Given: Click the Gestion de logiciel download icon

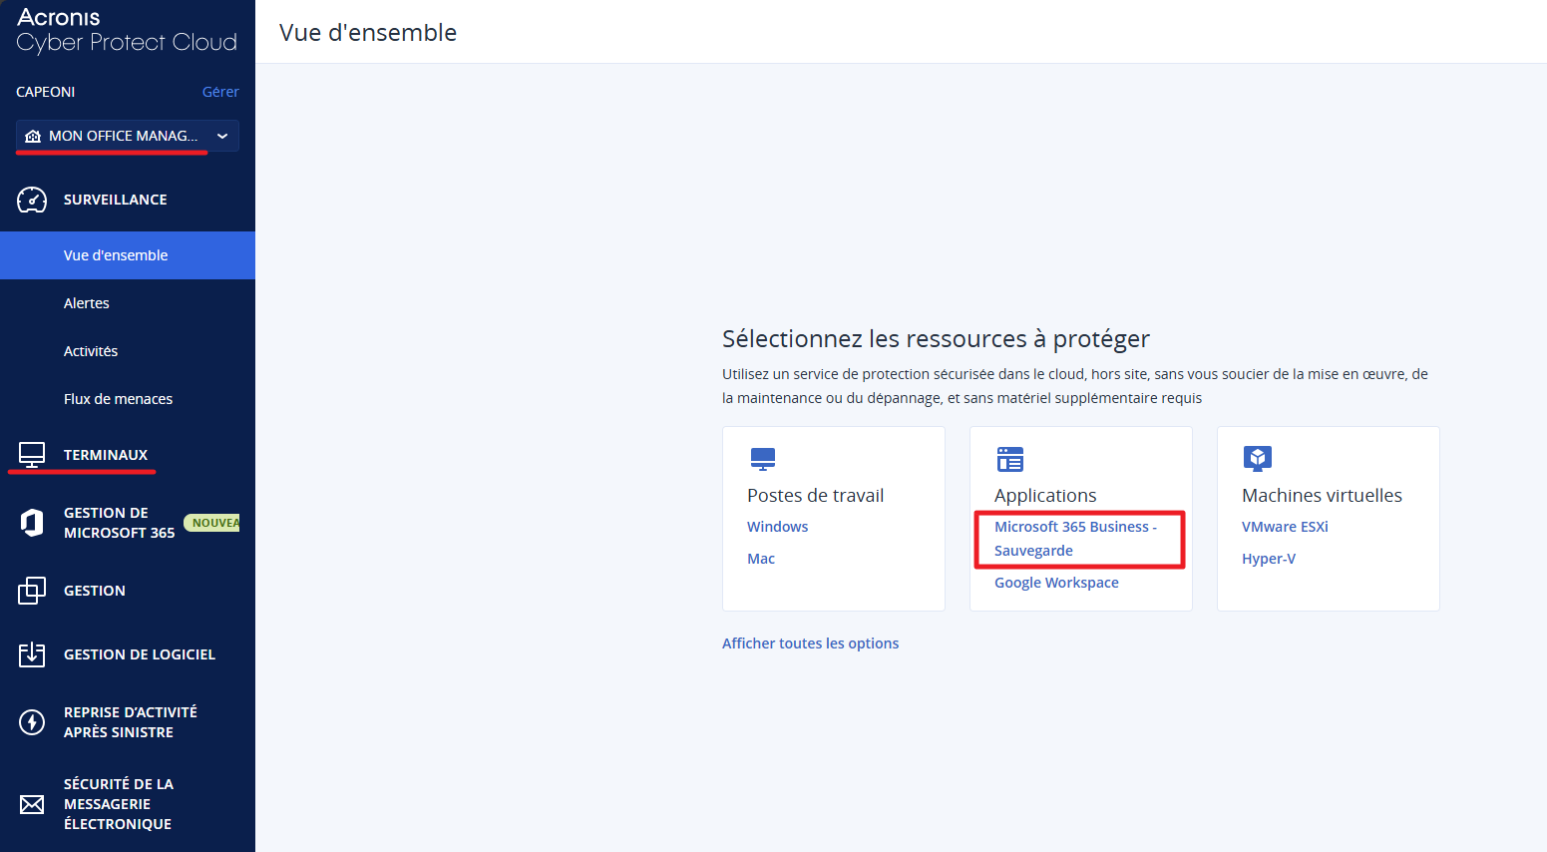Looking at the screenshot, I should [32, 654].
